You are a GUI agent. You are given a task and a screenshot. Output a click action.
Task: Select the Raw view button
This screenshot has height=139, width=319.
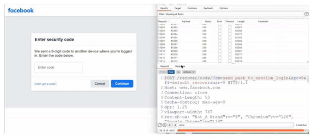coord(171,72)
